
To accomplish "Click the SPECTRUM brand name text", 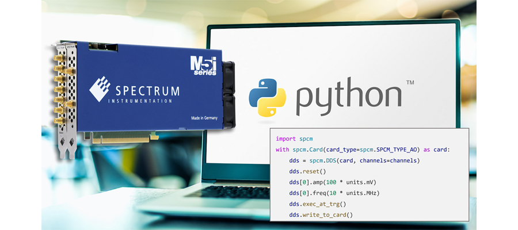I will point(143,91).
